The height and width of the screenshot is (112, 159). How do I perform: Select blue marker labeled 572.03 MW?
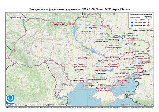click(125, 45)
